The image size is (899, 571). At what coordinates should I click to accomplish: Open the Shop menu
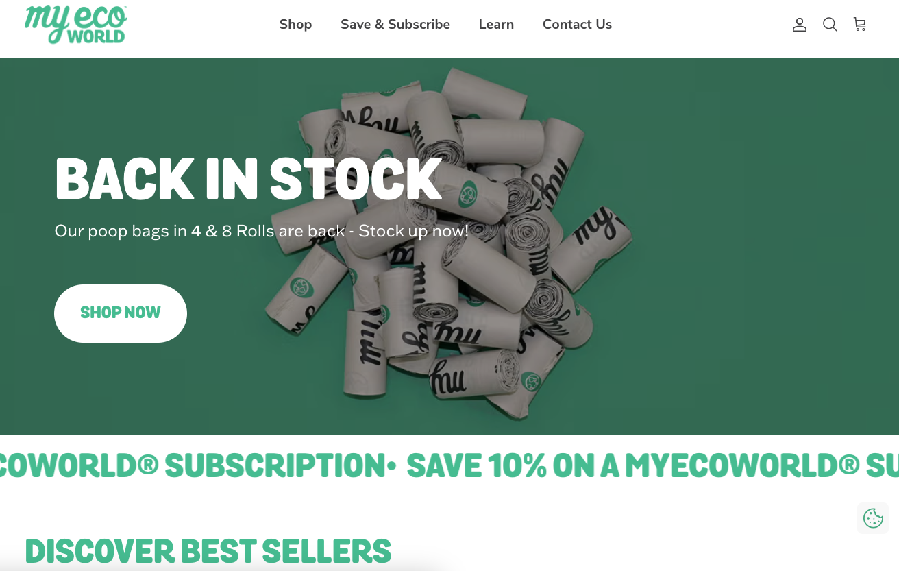(295, 25)
